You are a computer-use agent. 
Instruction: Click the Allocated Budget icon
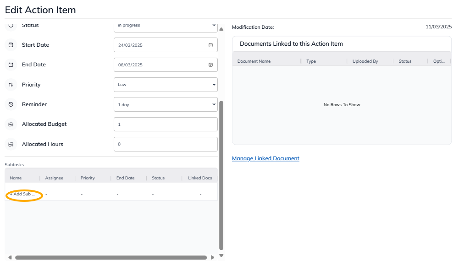[x=11, y=124]
